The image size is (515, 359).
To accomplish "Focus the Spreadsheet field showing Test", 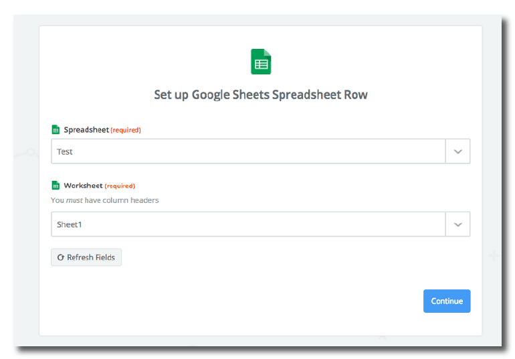I will (x=247, y=151).
